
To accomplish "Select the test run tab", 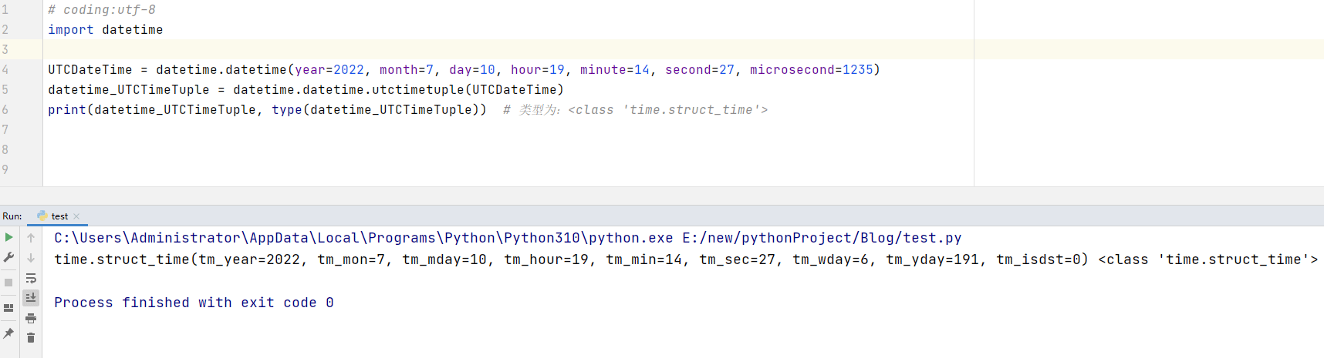I will click(59, 216).
